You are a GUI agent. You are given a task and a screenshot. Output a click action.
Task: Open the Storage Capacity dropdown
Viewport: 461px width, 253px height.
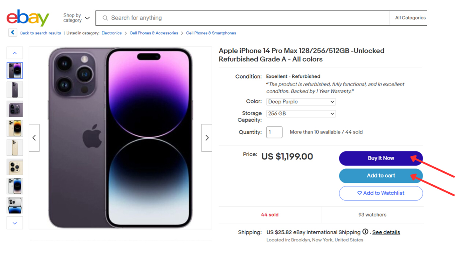tap(301, 113)
